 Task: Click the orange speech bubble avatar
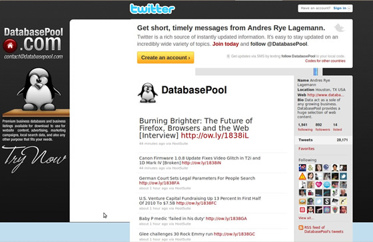tap(302, 201)
